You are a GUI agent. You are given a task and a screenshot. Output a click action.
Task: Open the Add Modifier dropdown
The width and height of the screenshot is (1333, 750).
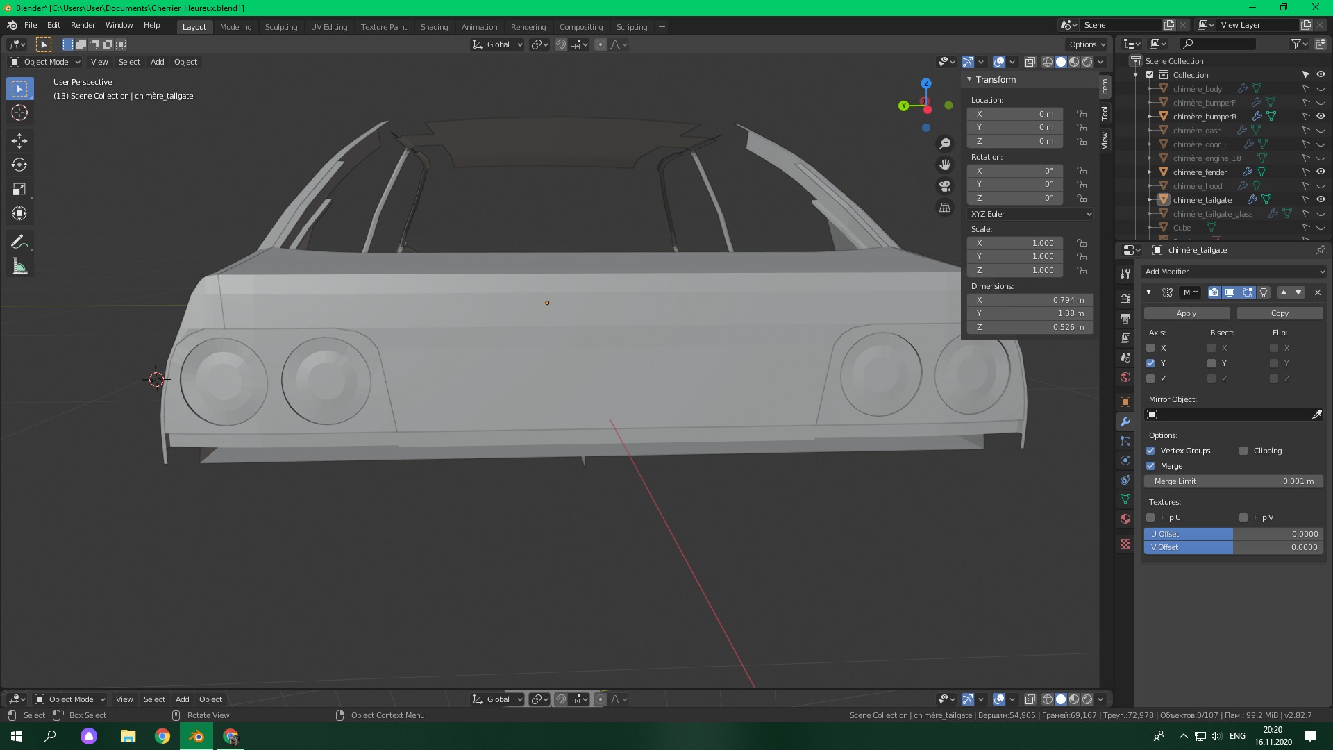click(x=1234, y=272)
